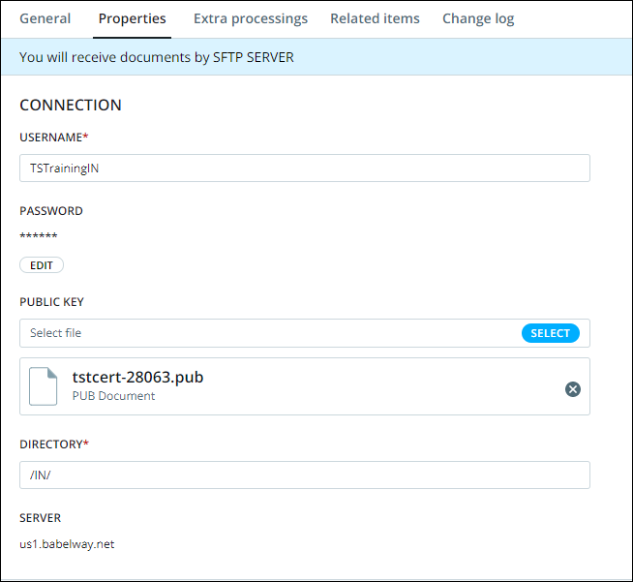The width and height of the screenshot is (633, 582).
Task: Click the EDIT password button
Action: tap(42, 265)
